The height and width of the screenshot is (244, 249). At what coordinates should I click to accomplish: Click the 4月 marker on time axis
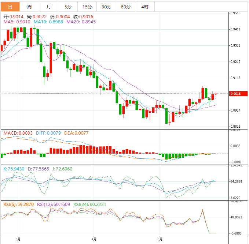[x=94, y=239]
